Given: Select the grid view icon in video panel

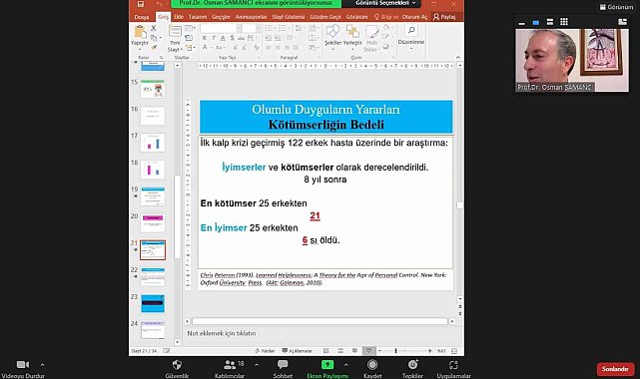Looking at the screenshot, I should (564, 22).
